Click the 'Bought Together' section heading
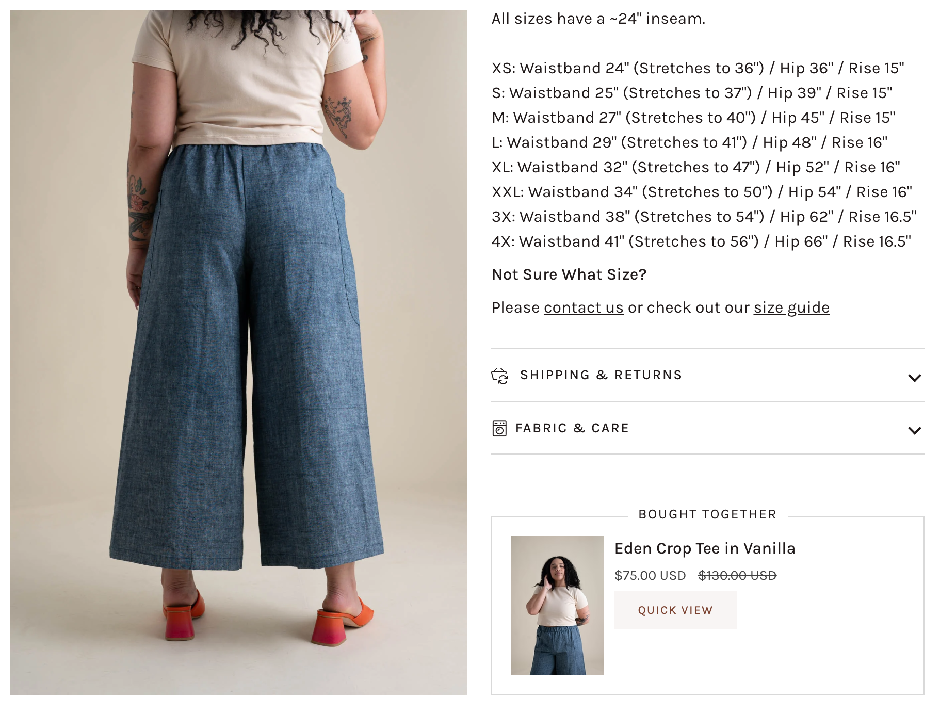Screen dimensions: 940x714 pos(707,514)
